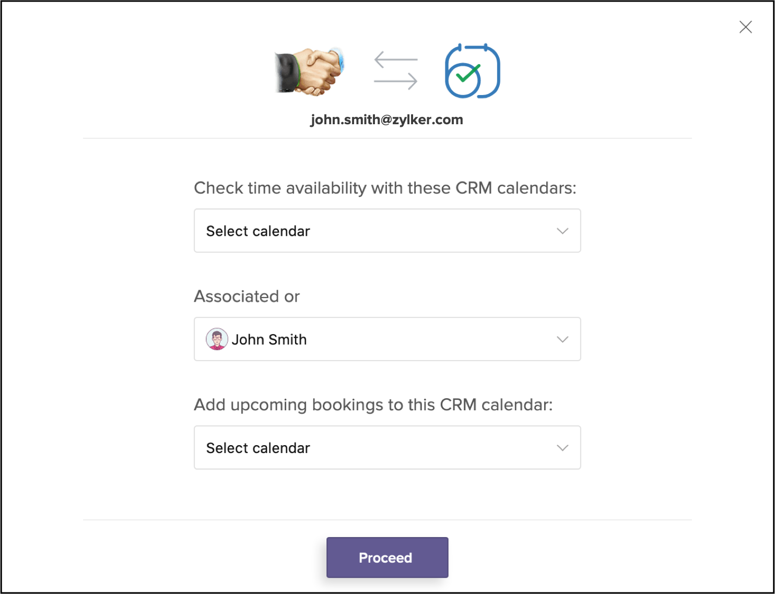Click the 'John Smith' name text
The image size is (775, 594).
coord(269,340)
